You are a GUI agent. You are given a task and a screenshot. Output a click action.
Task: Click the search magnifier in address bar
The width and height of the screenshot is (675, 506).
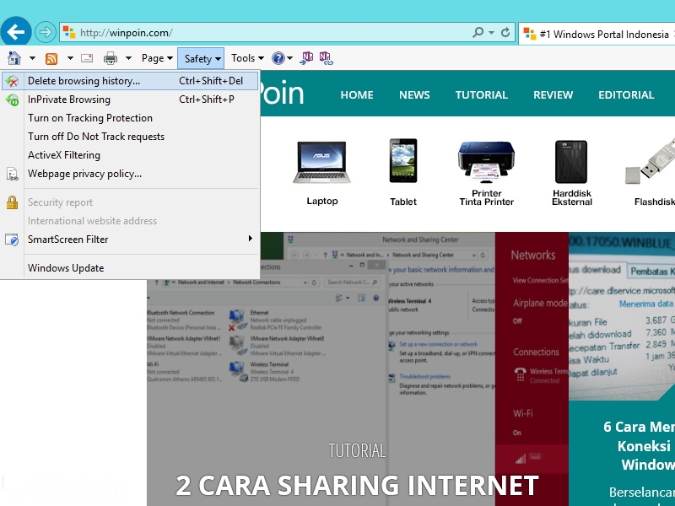(x=478, y=32)
